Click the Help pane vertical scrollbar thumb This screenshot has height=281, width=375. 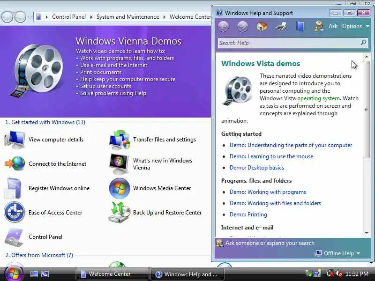(366, 110)
